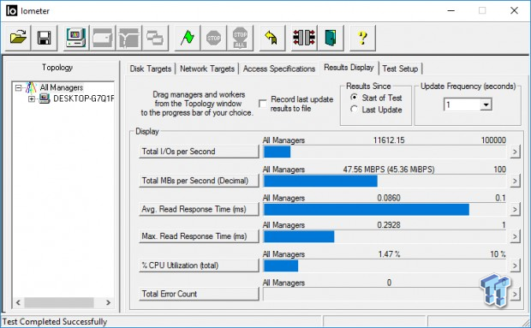Select Start of Test radio button
Screen dimensions: 531x328
[x=354, y=98]
